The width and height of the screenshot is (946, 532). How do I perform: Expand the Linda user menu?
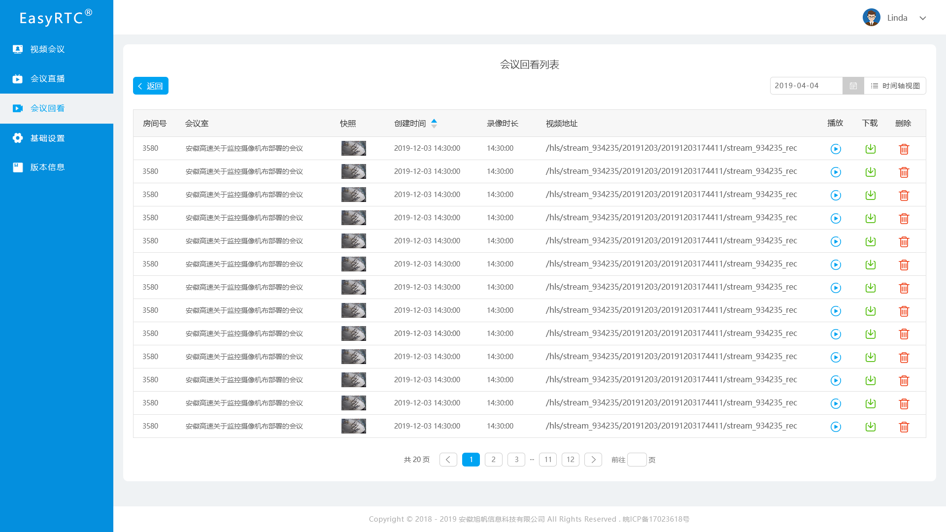pos(922,18)
